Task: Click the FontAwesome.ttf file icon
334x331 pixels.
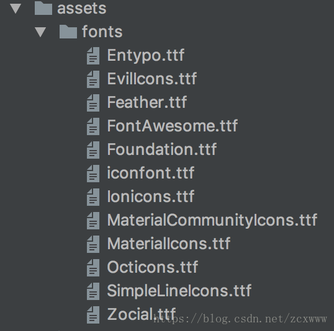Action: coord(93,126)
